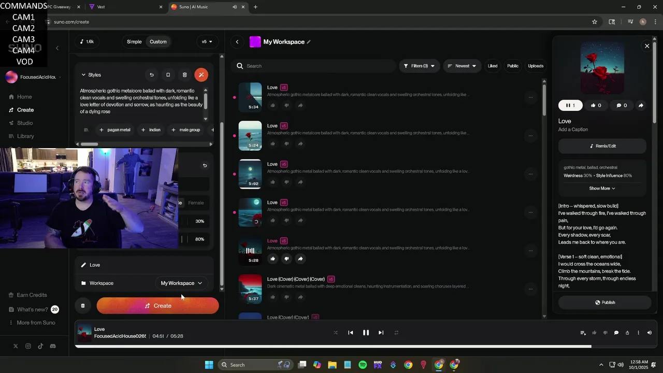
Task: Go to Home in sidebar
Action: (24, 97)
